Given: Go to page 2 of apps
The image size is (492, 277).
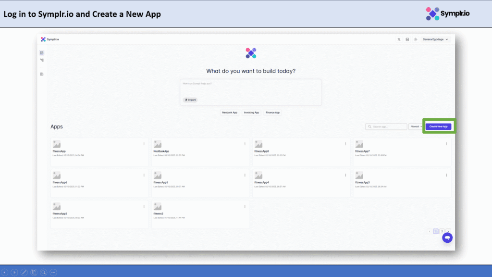Looking at the screenshot, I should [442, 231].
